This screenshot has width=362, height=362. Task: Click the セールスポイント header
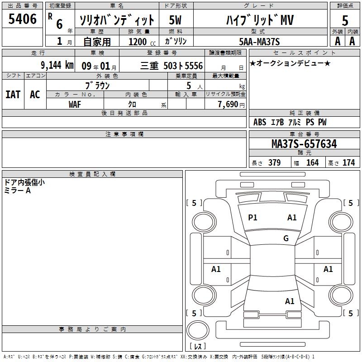(304, 52)
